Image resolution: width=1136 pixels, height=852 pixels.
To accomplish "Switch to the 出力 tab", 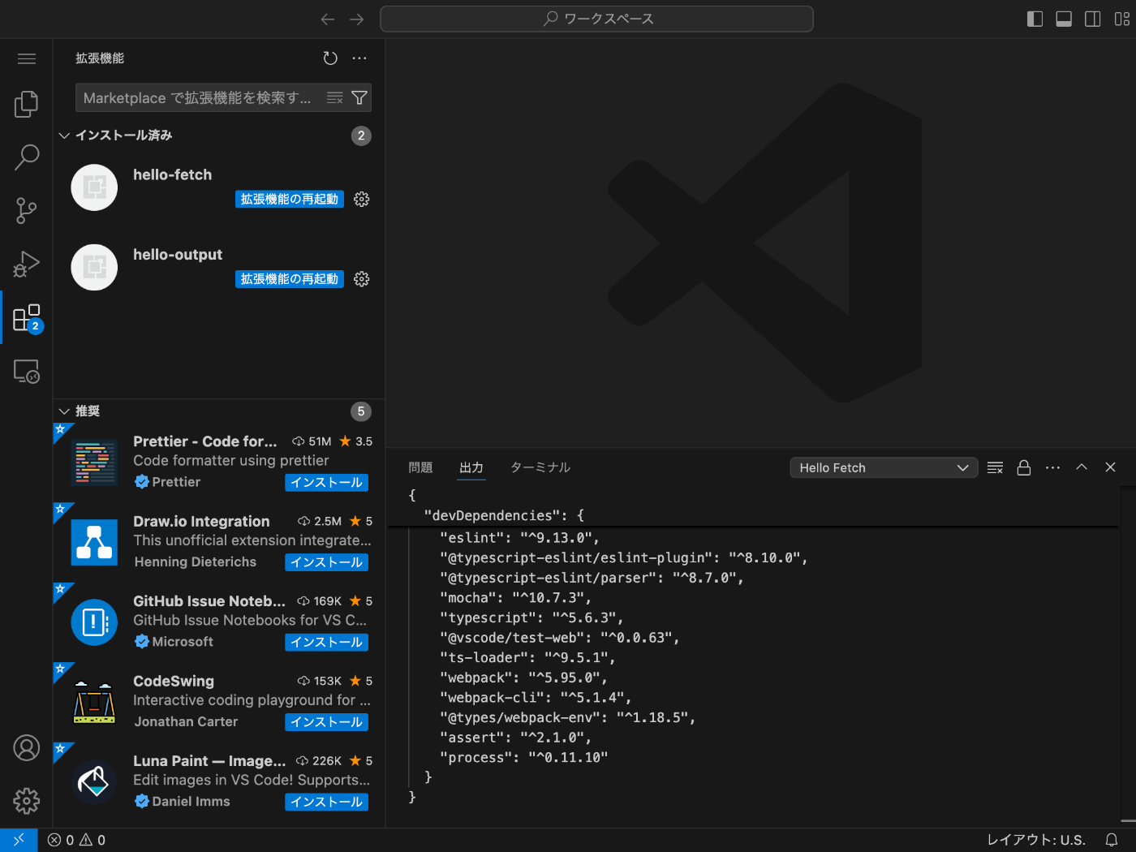I will [x=471, y=467].
